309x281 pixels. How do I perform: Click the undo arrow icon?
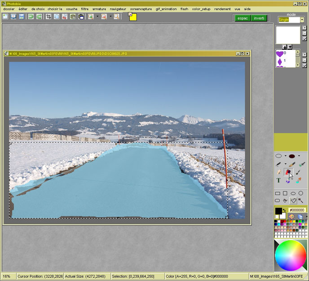tap(31, 17)
